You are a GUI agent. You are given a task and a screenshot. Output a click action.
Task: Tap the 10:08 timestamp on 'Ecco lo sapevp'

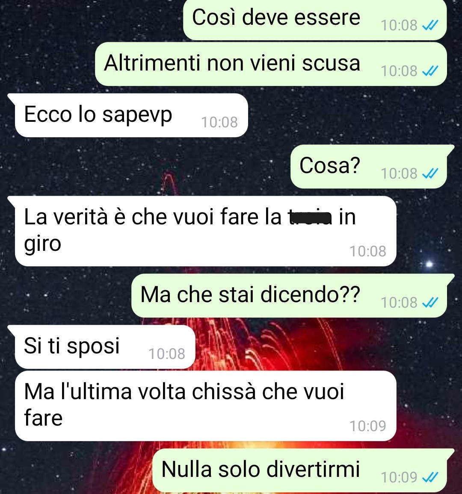pos(219,122)
